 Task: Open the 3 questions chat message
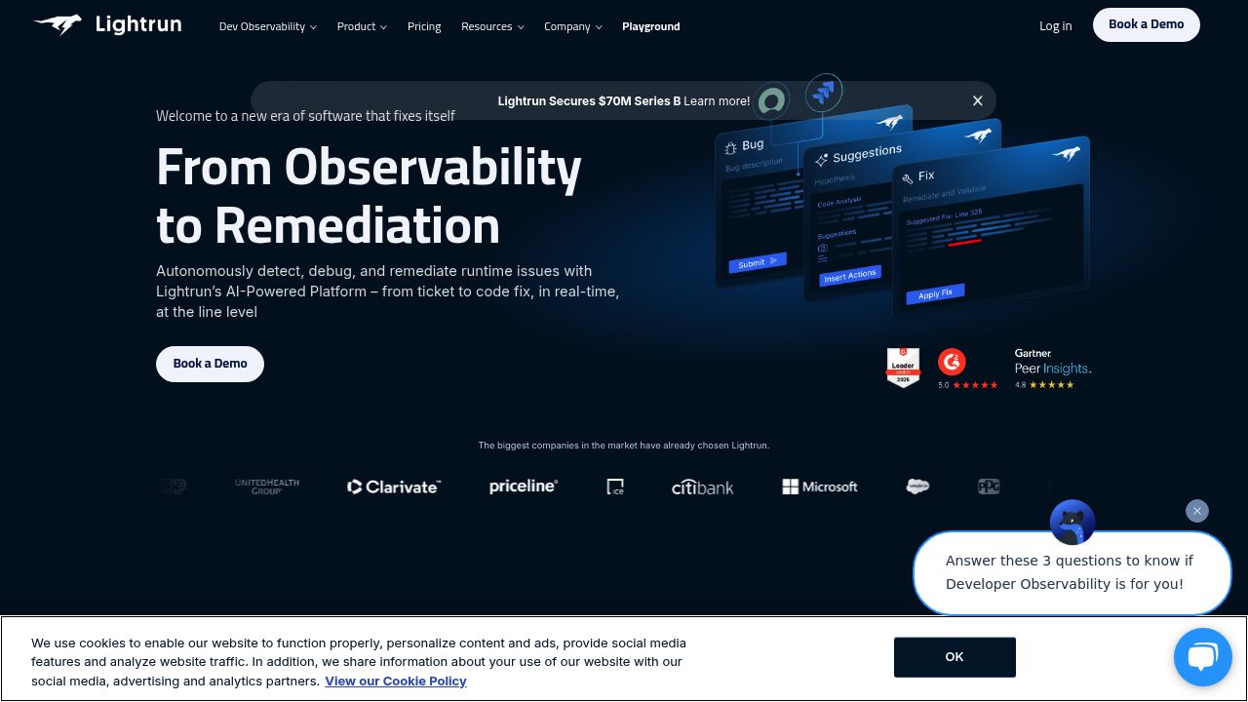1072,572
